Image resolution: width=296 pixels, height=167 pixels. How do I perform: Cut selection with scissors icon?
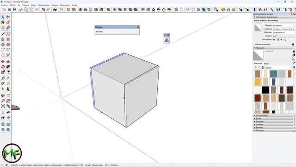click(21, 9)
